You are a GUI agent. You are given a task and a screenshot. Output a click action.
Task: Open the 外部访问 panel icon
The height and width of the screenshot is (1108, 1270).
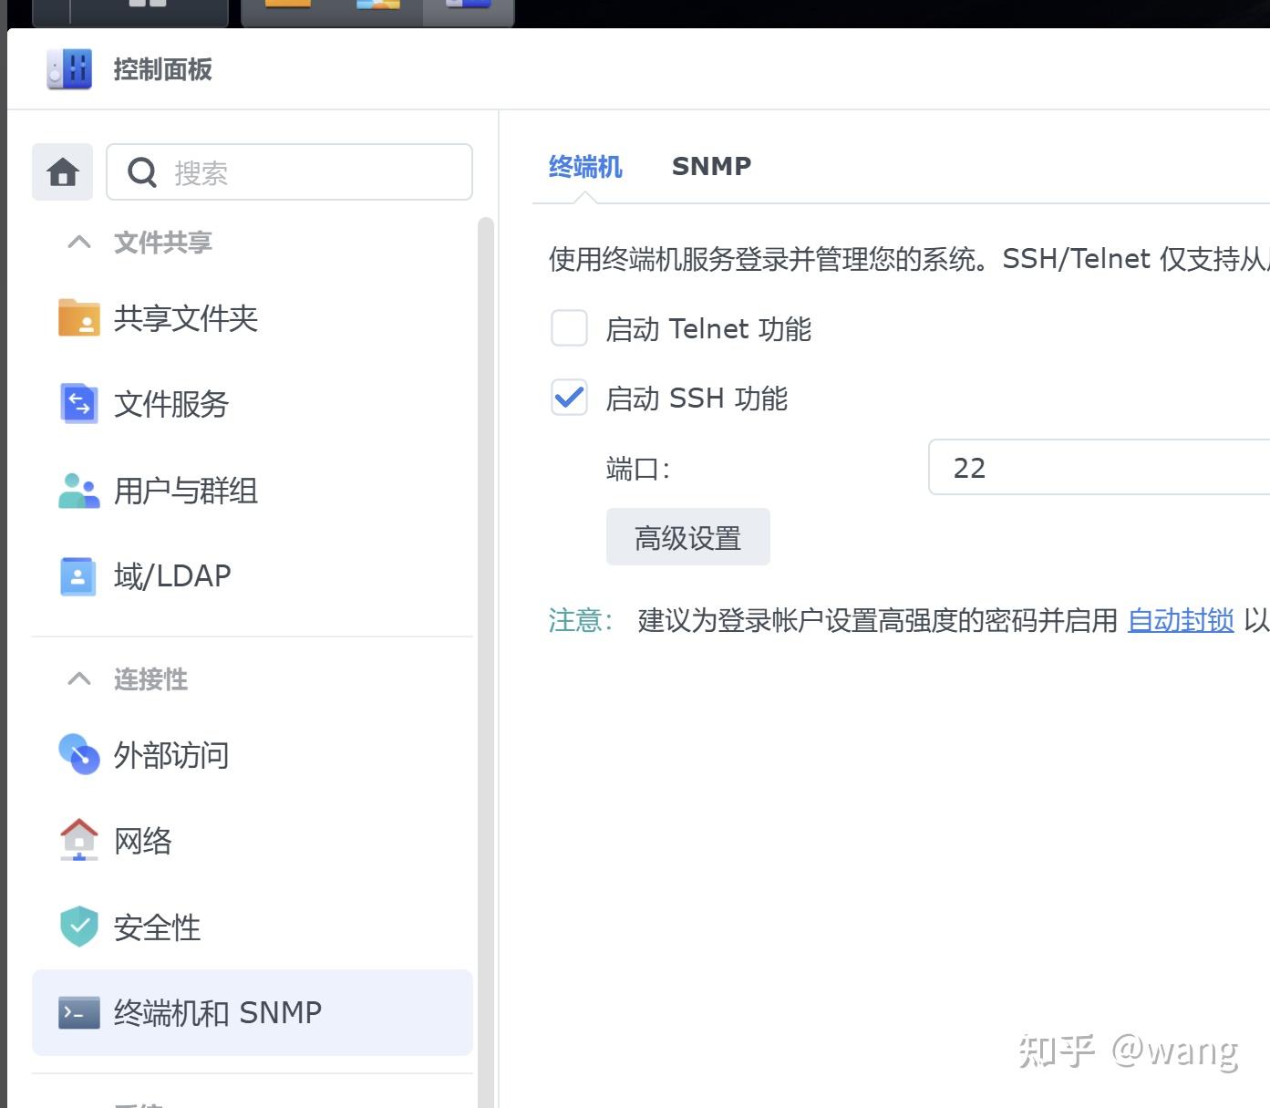(x=77, y=755)
